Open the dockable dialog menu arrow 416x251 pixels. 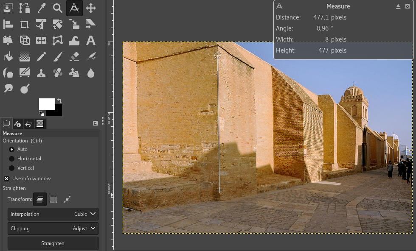coord(96,123)
